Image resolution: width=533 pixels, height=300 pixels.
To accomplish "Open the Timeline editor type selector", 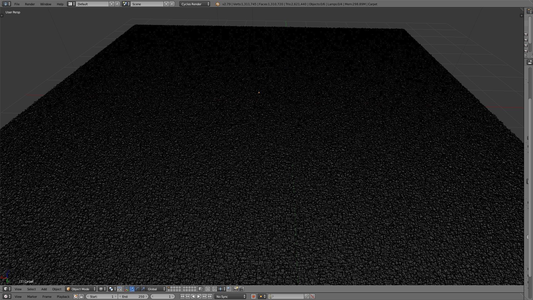I will [x=7, y=296].
